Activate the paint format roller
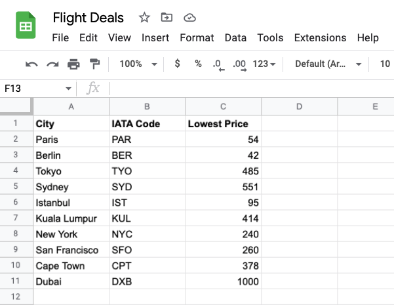This screenshot has width=394, height=305. click(95, 64)
